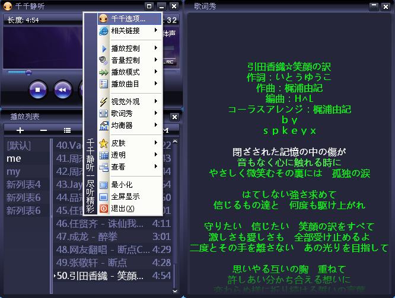Select track 49.张敬轩 - 断点
The width and height of the screenshot is (395, 298).
coord(113,263)
